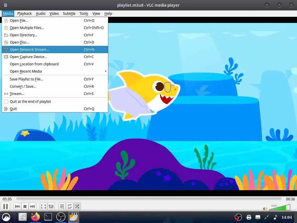Adjust the volume slider
The image size is (297, 223).
tap(280, 207)
